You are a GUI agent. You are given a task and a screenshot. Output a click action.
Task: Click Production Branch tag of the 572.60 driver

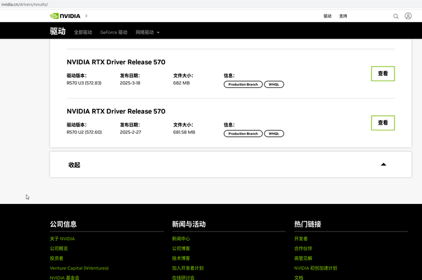(x=243, y=134)
